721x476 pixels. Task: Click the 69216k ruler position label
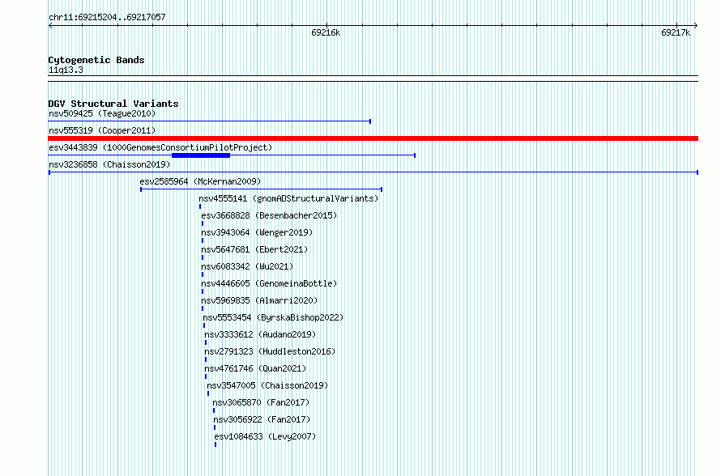(x=326, y=32)
